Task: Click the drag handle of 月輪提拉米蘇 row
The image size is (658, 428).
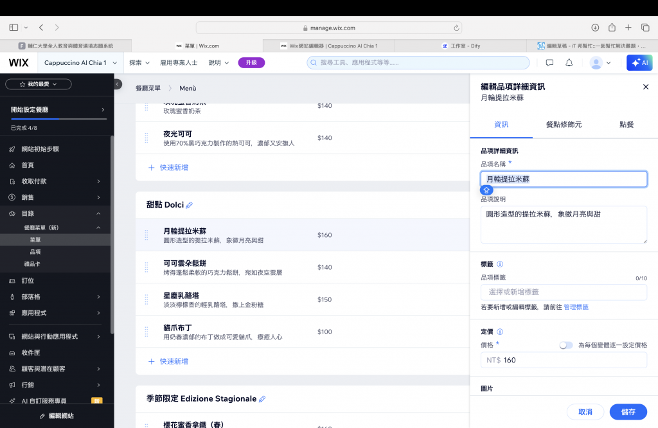Action: (147, 235)
